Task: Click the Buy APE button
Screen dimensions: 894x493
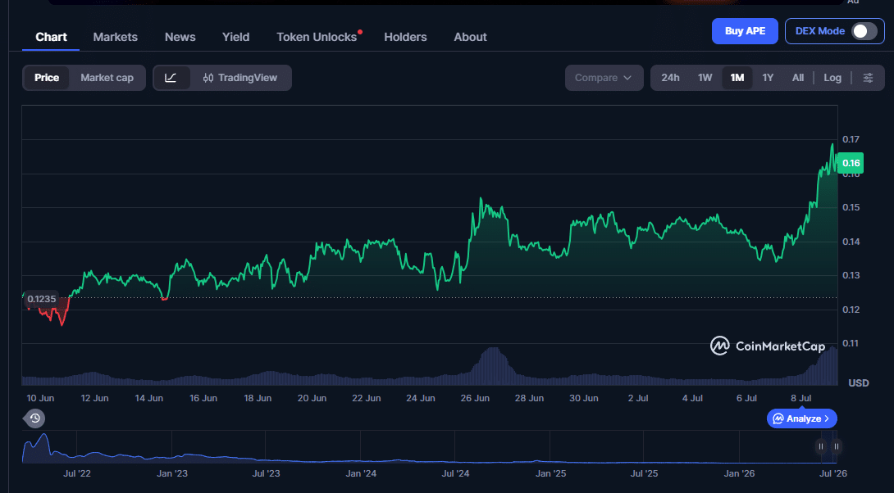Action: (745, 31)
